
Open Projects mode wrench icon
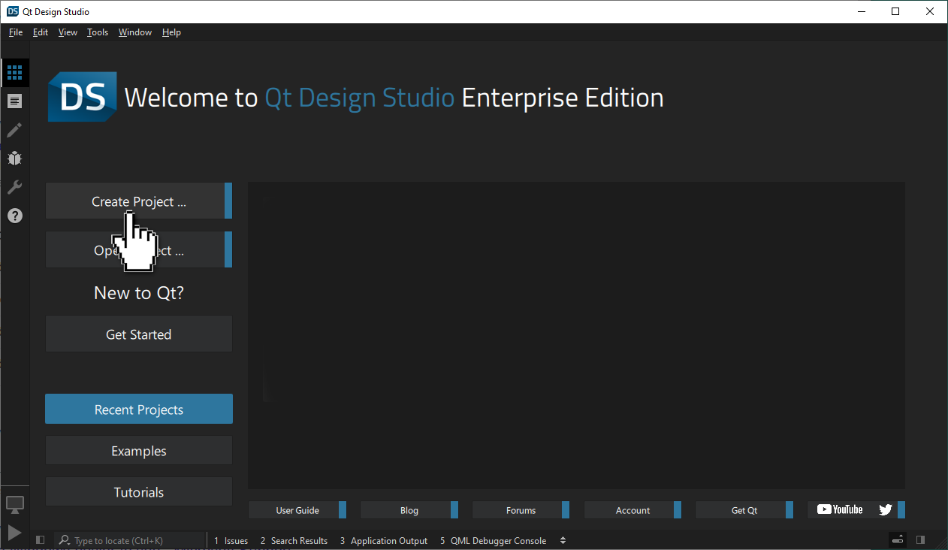[x=14, y=187]
